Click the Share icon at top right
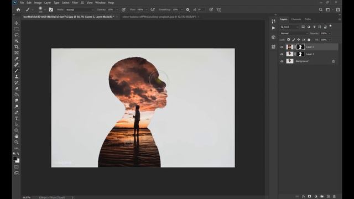 338,9
